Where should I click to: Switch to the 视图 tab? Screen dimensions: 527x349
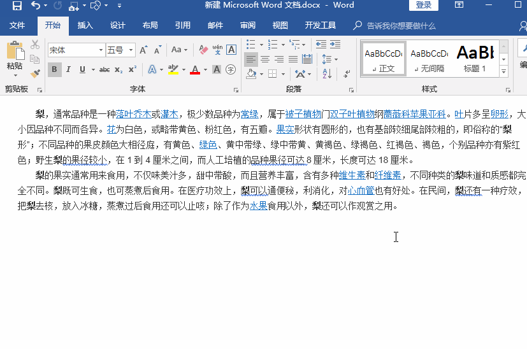pos(280,25)
